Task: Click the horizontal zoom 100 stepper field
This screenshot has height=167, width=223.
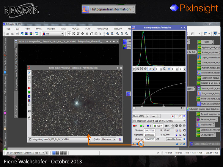Action: (x=151, y=69)
